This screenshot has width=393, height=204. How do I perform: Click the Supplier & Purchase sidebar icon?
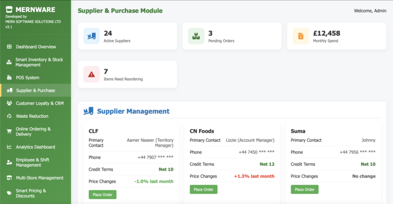(9, 90)
